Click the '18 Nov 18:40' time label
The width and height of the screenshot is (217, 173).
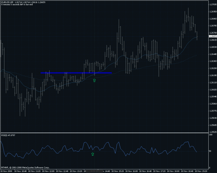187,171
